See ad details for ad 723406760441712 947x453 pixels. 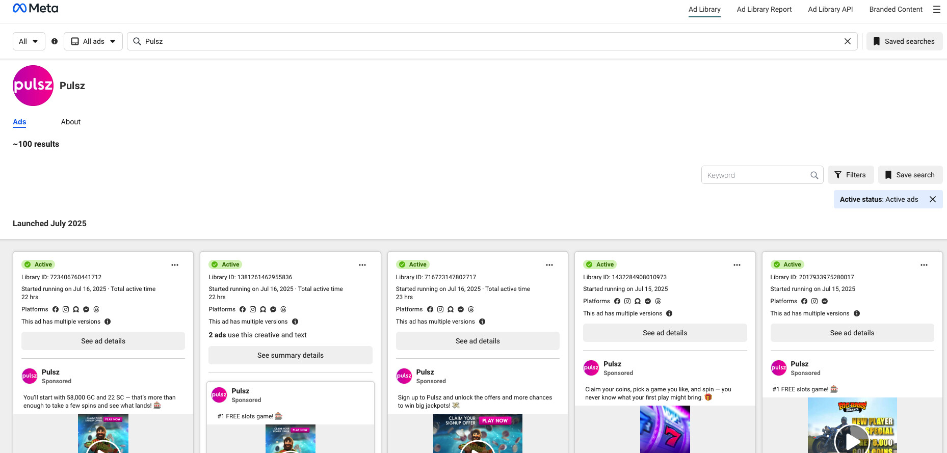click(103, 341)
